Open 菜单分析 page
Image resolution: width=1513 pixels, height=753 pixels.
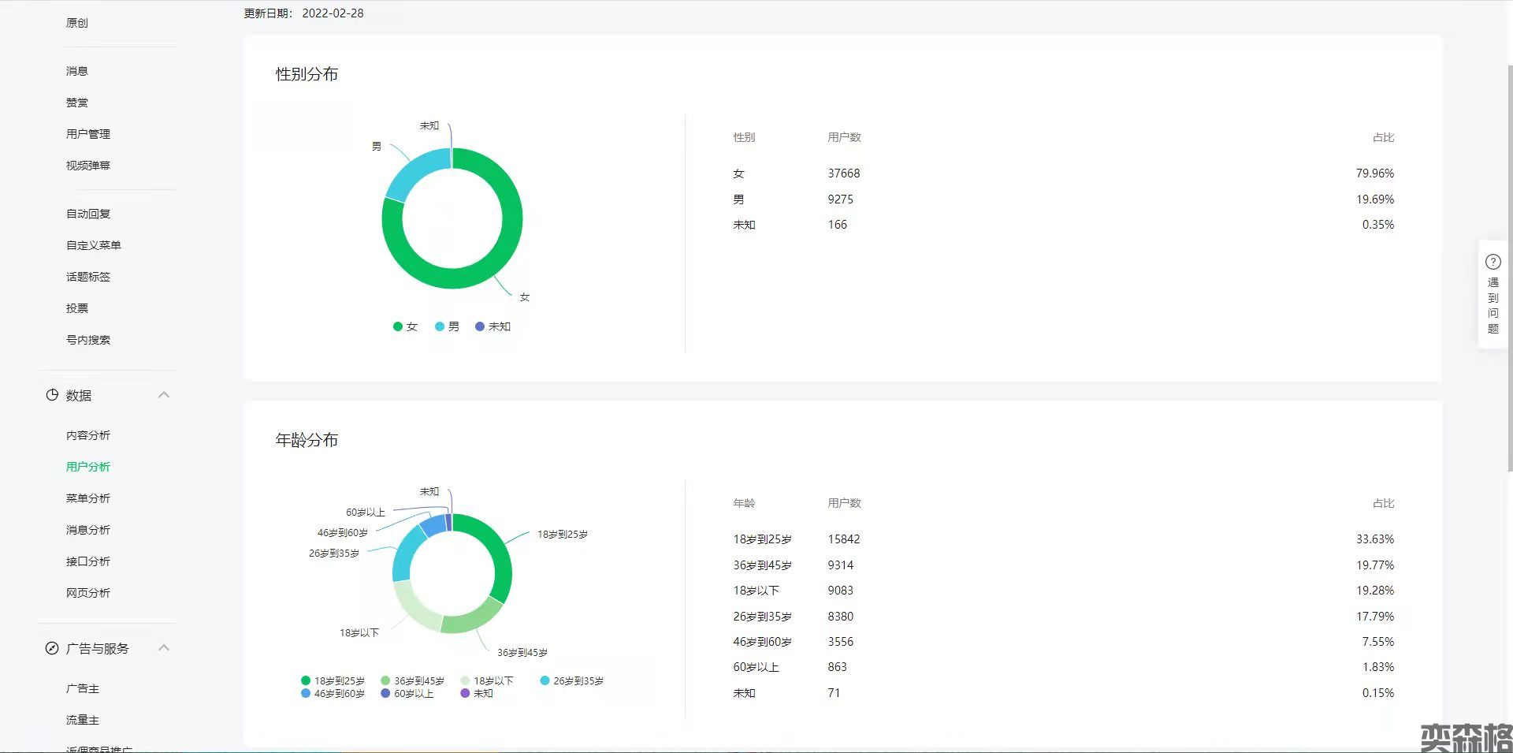click(x=88, y=498)
